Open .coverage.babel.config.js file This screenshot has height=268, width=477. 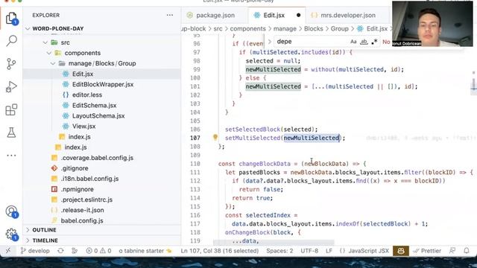pyautogui.click(x=102, y=158)
